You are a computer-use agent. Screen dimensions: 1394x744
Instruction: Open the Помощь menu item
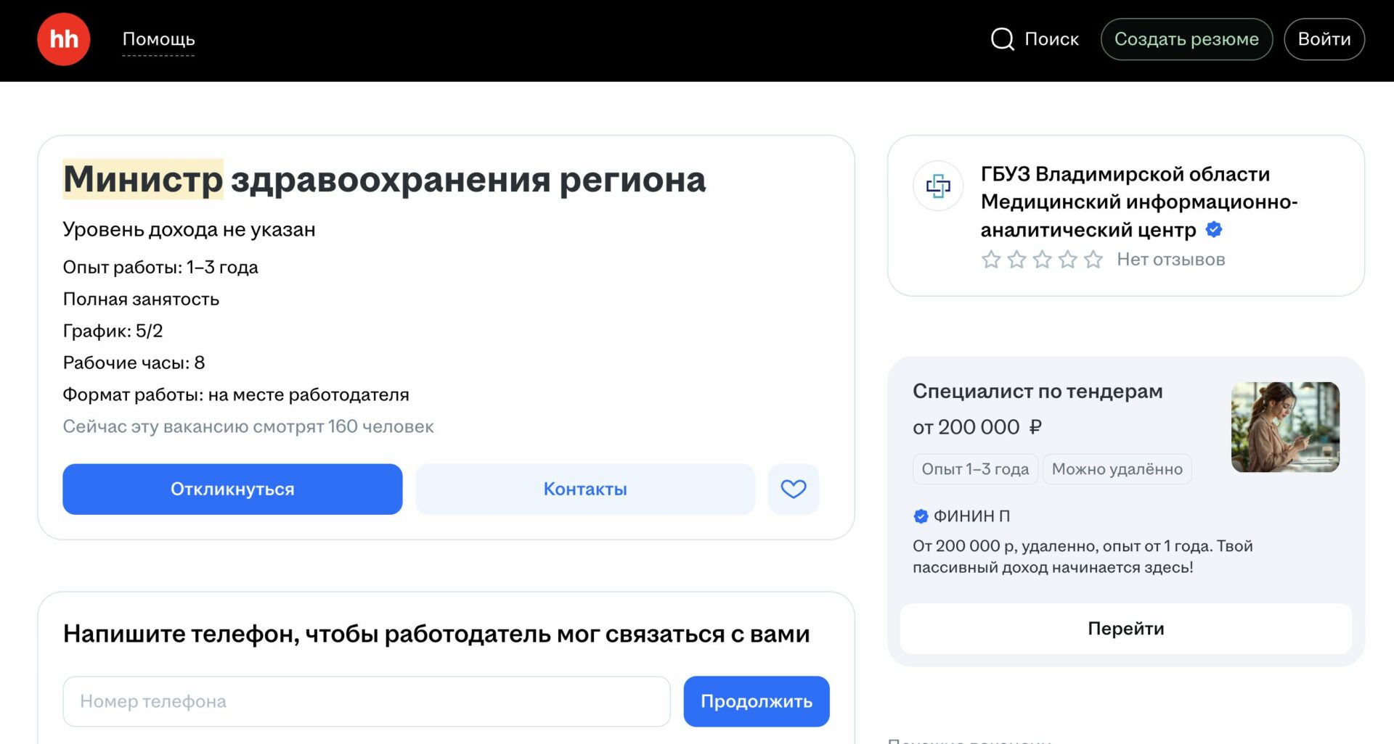click(158, 39)
